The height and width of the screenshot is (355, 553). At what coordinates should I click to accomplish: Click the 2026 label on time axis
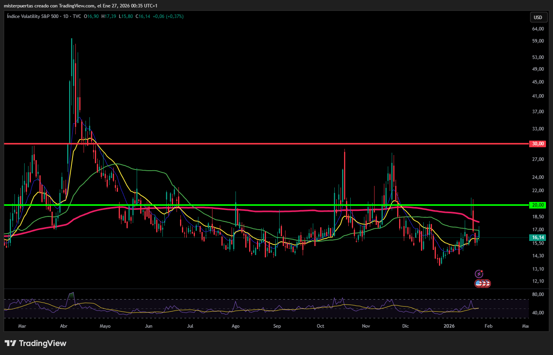449,326
